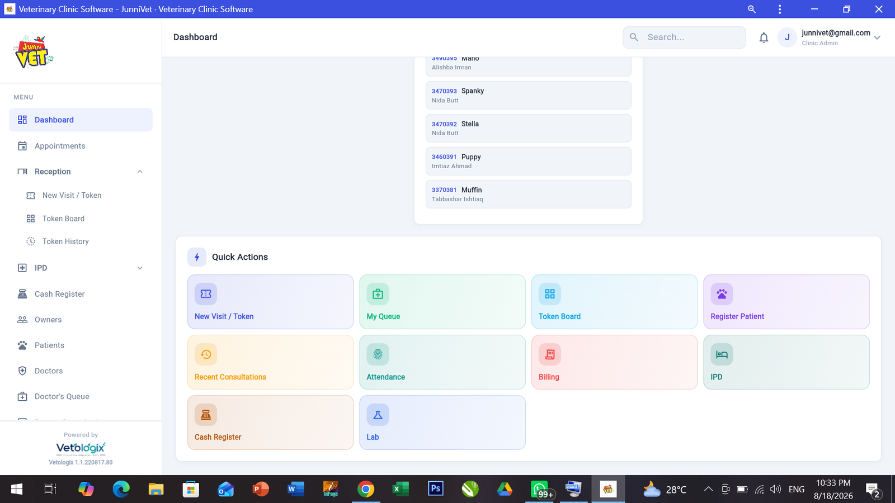Click the Lab flask icon
Viewport: 895px width, 503px height.
click(x=378, y=415)
